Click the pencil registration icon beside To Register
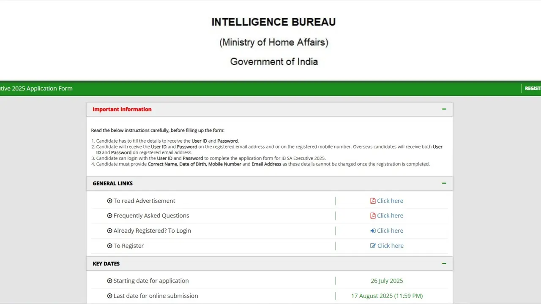This screenshot has height=304, width=541. (x=372, y=245)
